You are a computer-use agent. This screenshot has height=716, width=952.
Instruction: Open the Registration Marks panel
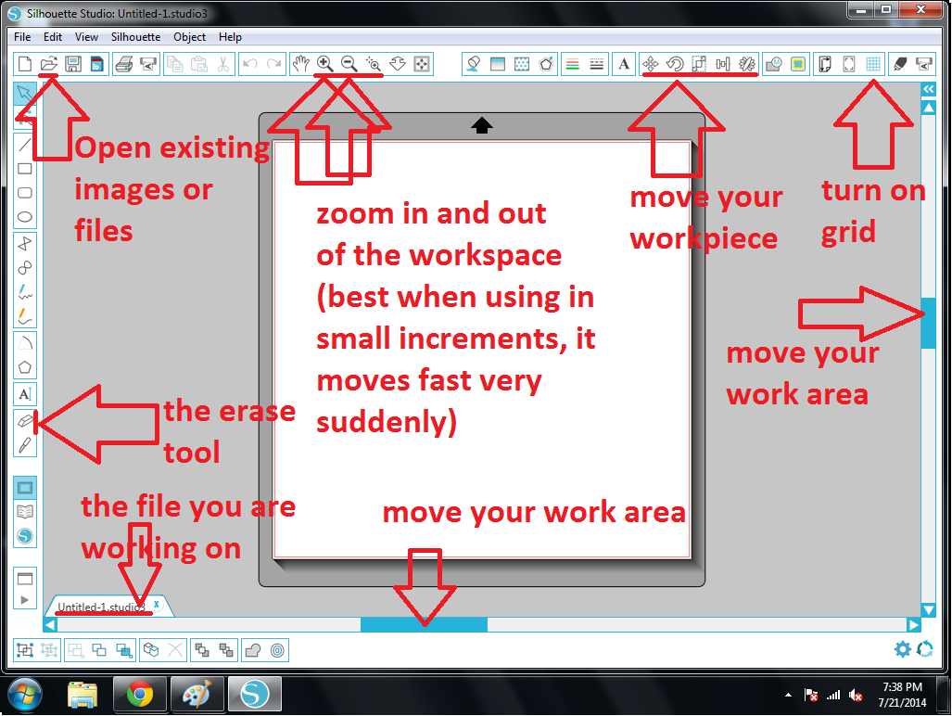click(849, 64)
